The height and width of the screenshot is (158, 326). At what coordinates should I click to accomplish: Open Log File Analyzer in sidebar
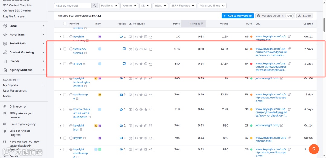[x=14, y=16]
